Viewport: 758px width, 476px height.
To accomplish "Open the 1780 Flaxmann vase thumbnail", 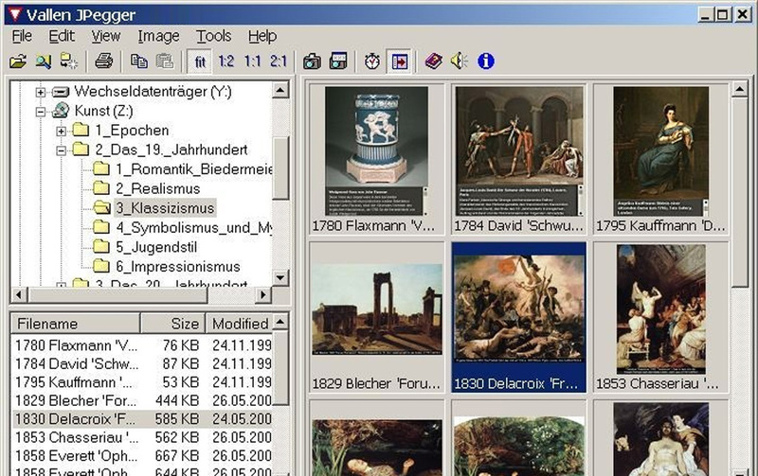I will [376, 159].
